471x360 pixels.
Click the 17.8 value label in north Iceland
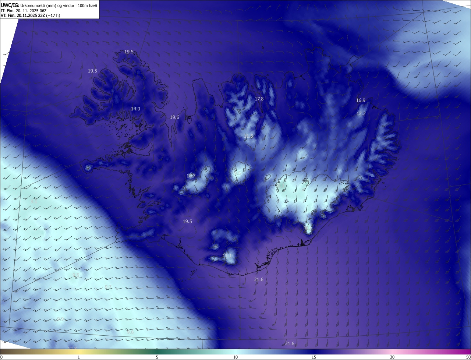click(x=259, y=99)
